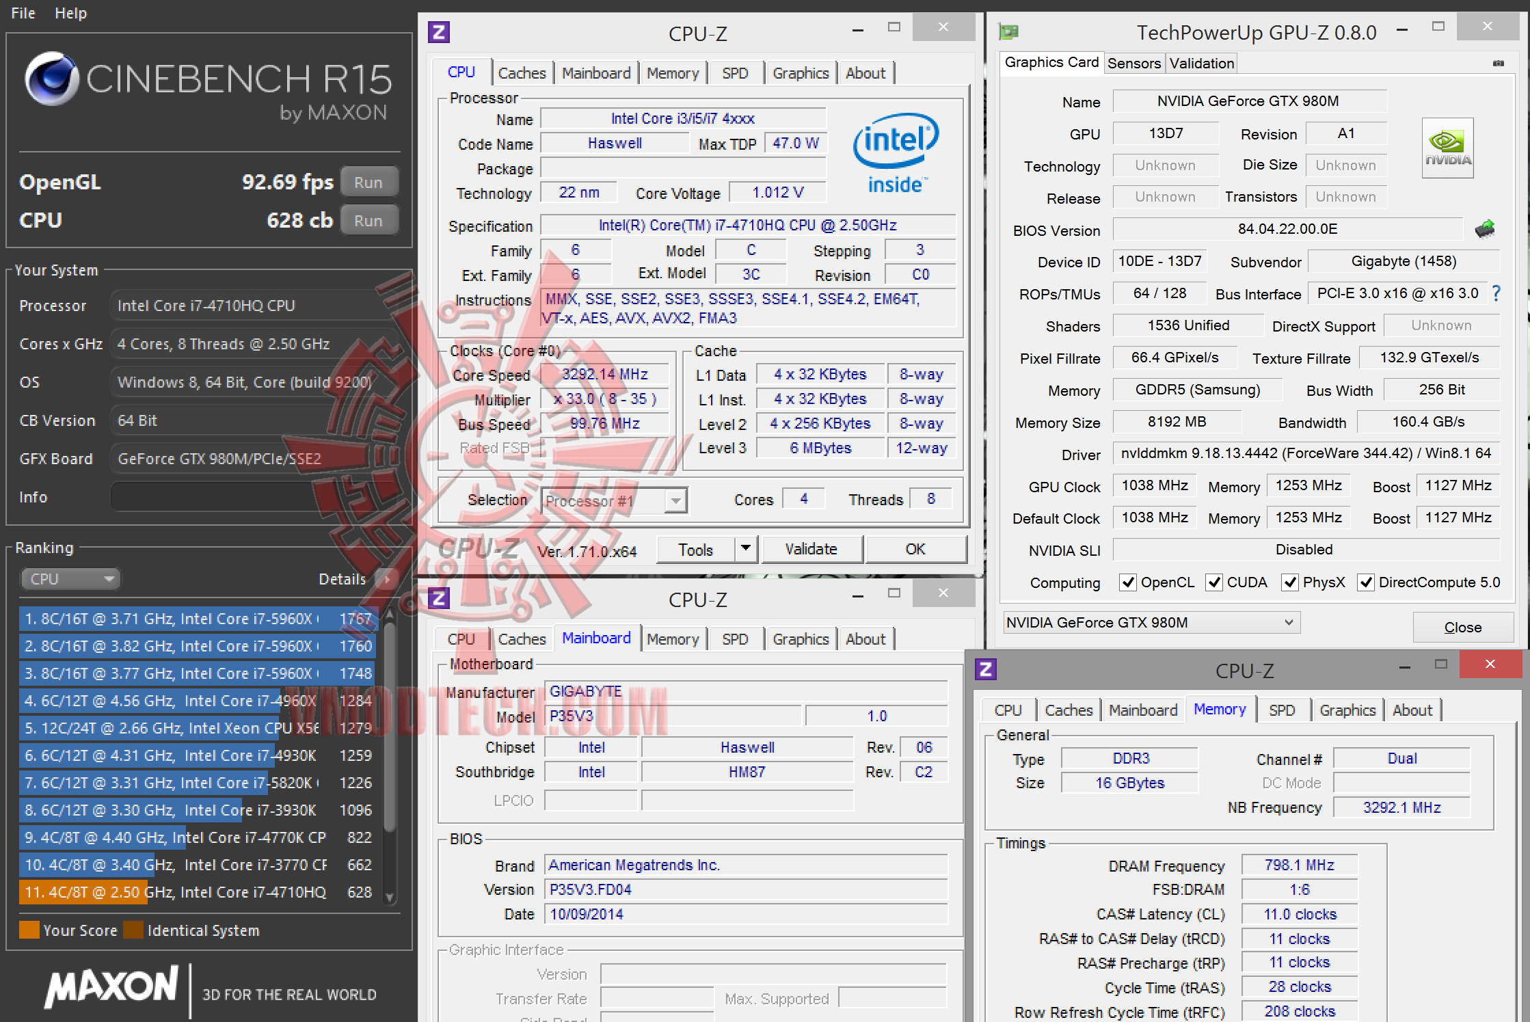Click the Details arrow in Ranking
The height and width of the screenshot is (1022, 1530).
[387, 579]
